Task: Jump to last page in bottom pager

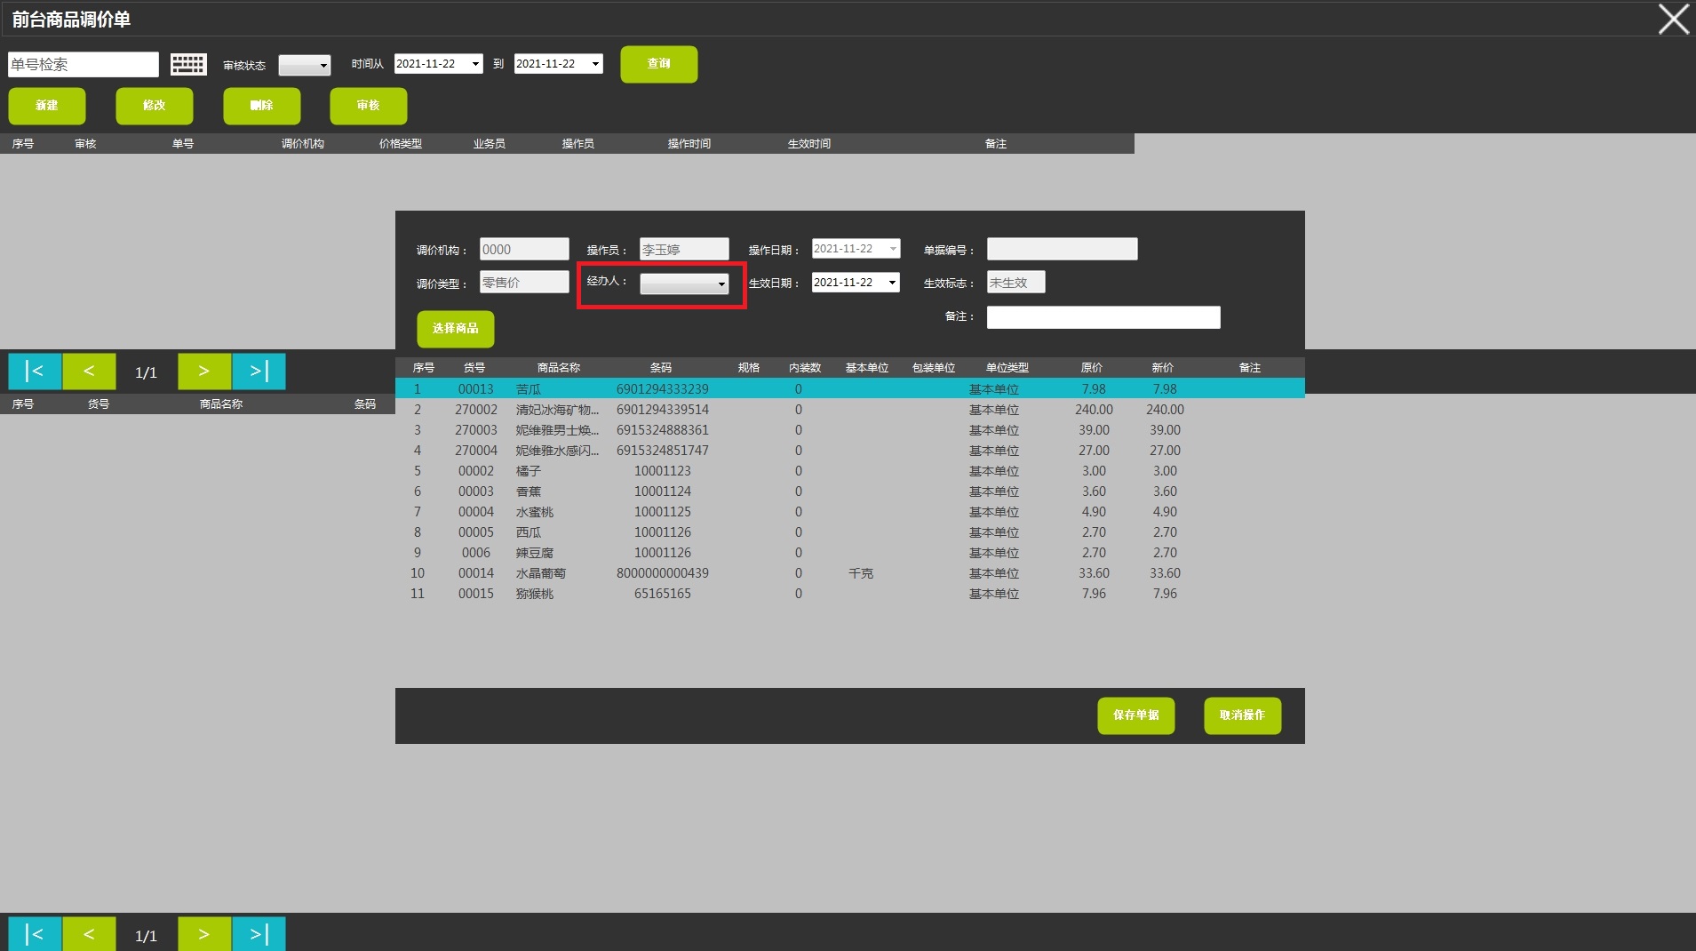Action: [x=259, y=934]
